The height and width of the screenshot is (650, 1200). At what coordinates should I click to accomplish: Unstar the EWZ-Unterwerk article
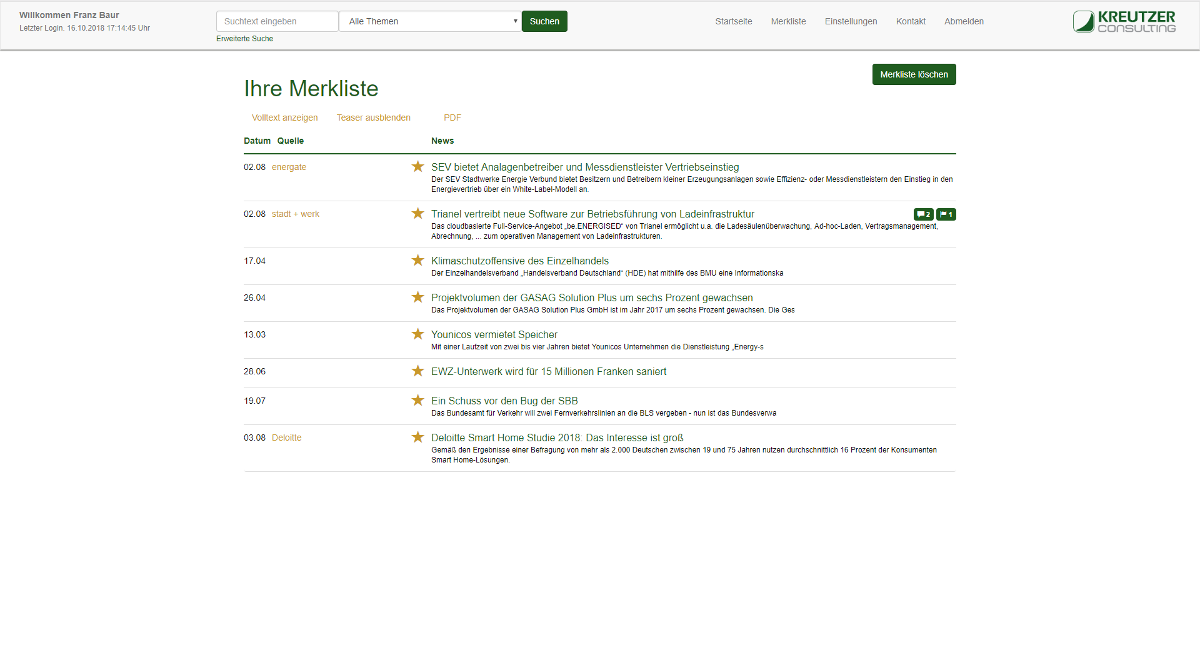(x=417, y=371)
